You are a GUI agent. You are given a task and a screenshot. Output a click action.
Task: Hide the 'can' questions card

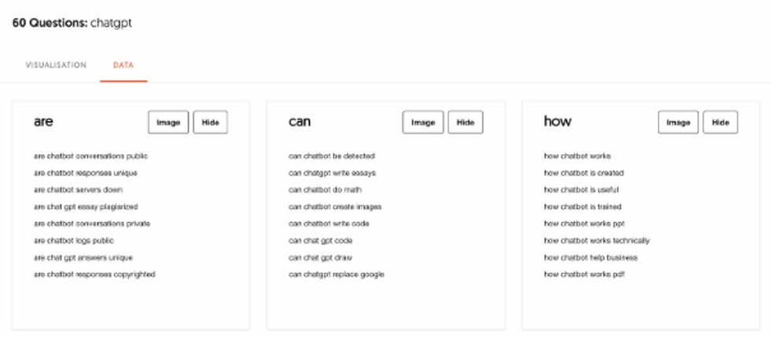pos(465,123)
